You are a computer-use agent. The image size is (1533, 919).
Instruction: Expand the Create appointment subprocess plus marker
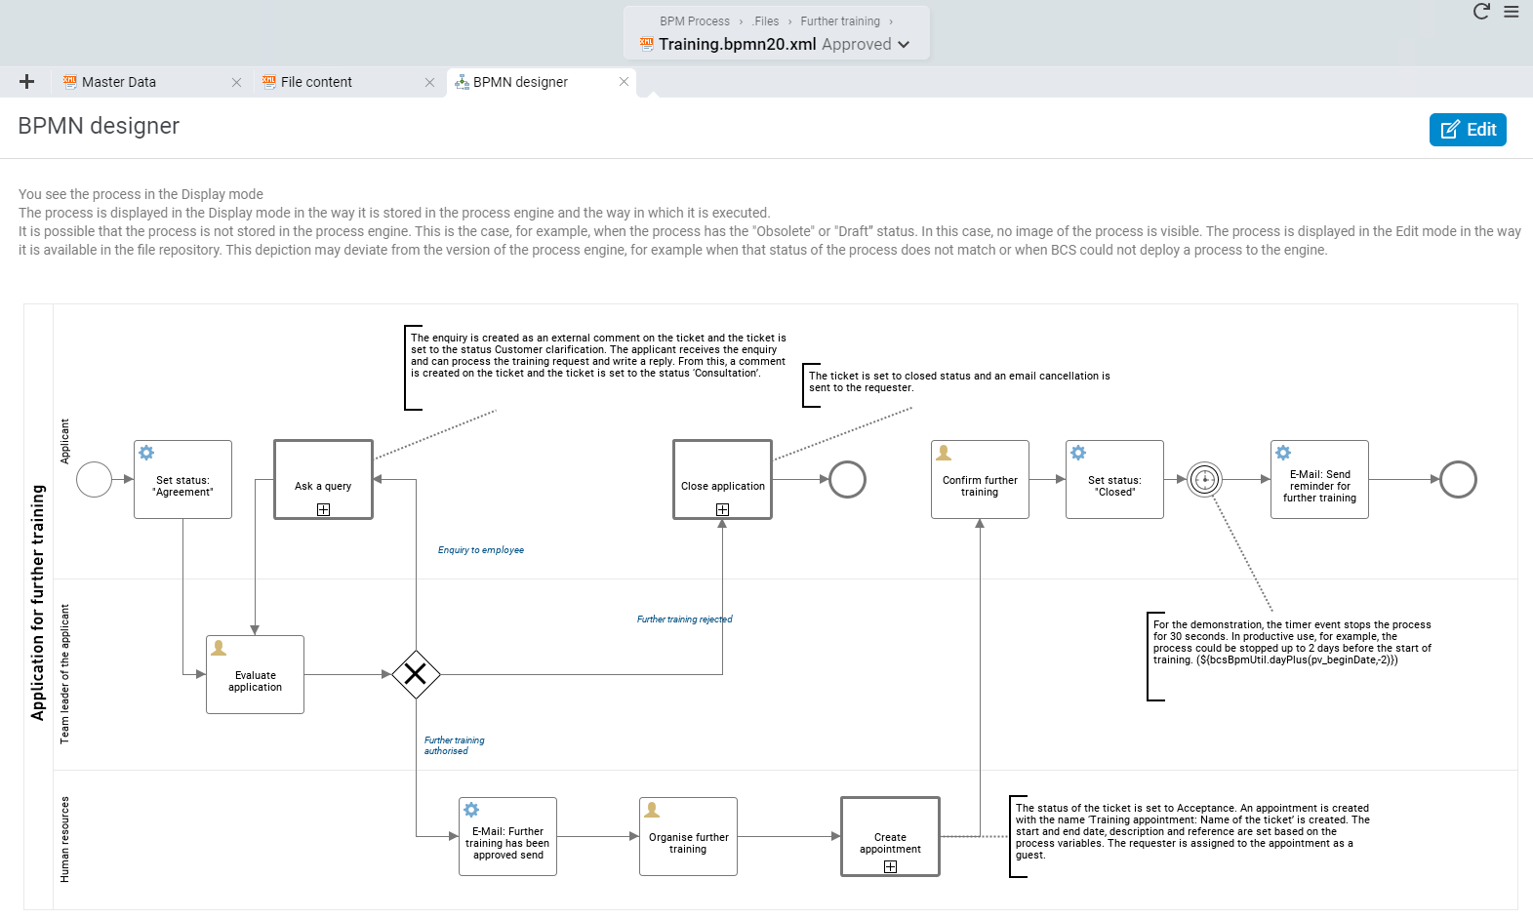[x=890, y=866]
